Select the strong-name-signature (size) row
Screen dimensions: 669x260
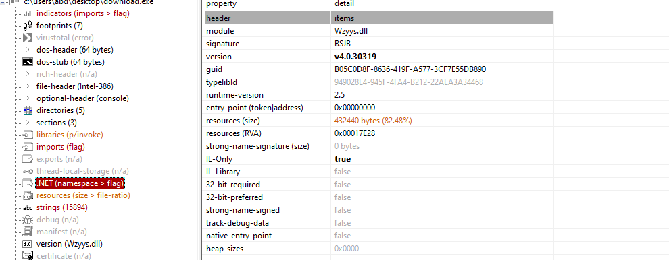[378, 146]
